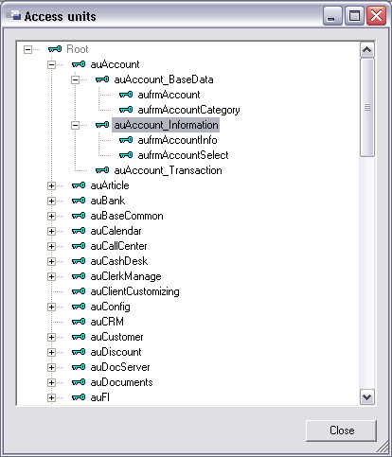Viewport: 392px width, 457px height.
Task: Expand the auArticle node
Action: click(x=51, y=185)
